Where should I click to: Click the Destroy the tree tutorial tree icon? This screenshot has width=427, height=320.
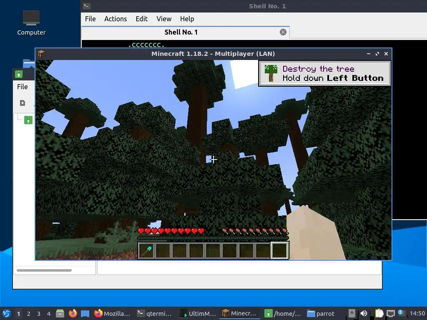pyautogui.click(x=271, y=73)
